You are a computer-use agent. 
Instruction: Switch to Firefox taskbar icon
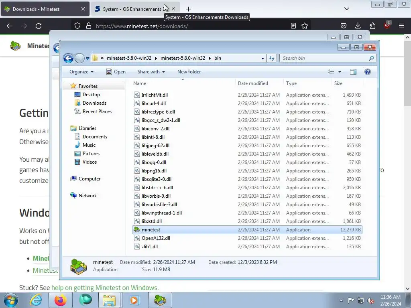(x=60, y=300)
